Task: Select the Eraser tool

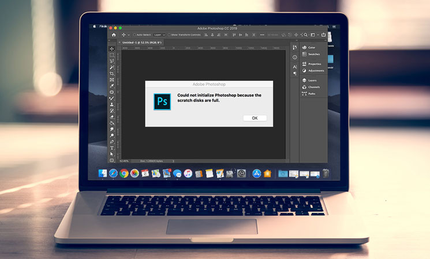Action: [112, 117]
